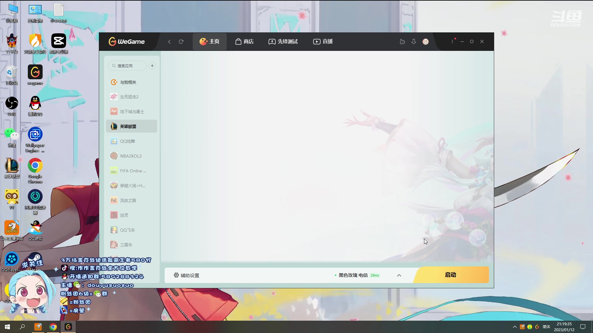Click the taskbar search icon
Screen dimensions: 593x333
pyautogui.click(x=22, y=327)
